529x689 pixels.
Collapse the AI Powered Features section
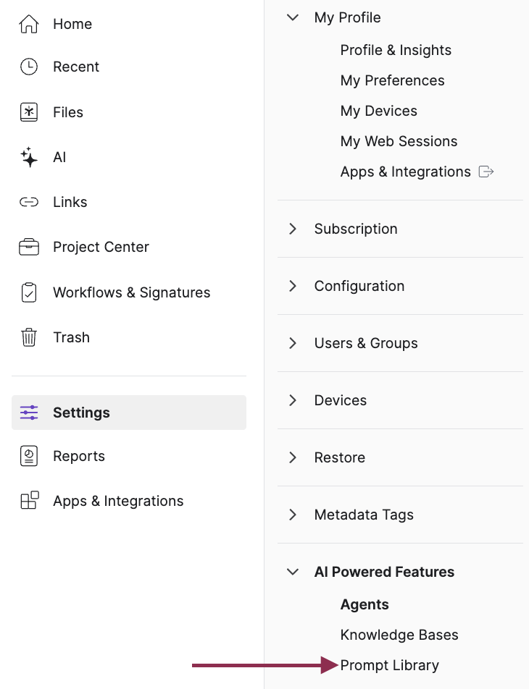click(293, 572)
